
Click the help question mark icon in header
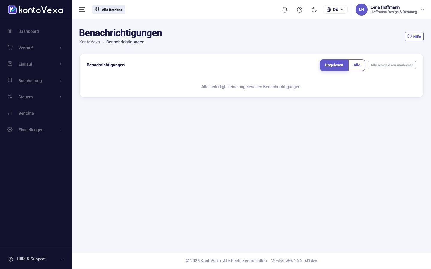(300, 10)
